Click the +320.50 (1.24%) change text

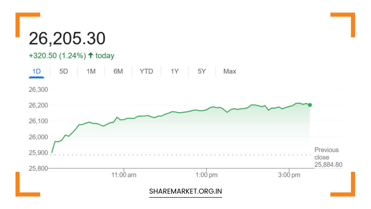click(57, 56)
